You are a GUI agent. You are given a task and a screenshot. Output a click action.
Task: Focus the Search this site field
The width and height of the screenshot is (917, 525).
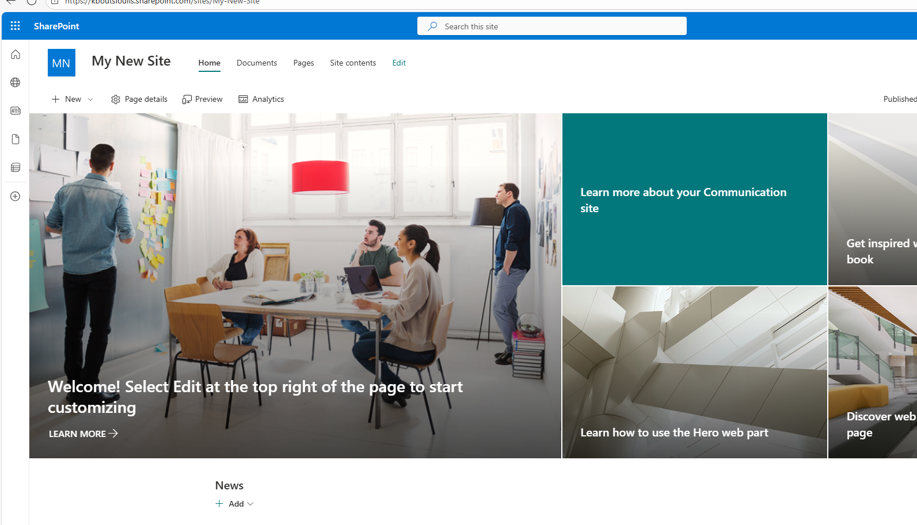[551, 26]
